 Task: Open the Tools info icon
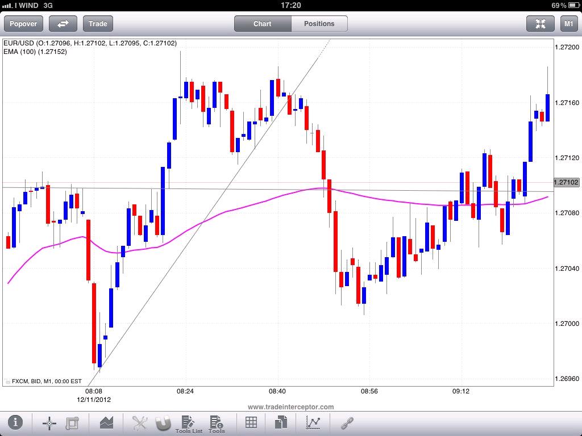[x=217, y=424]
